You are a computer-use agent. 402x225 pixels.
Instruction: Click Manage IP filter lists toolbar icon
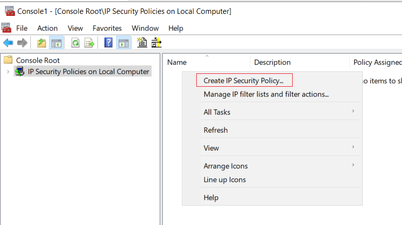(x=157, y=43)
